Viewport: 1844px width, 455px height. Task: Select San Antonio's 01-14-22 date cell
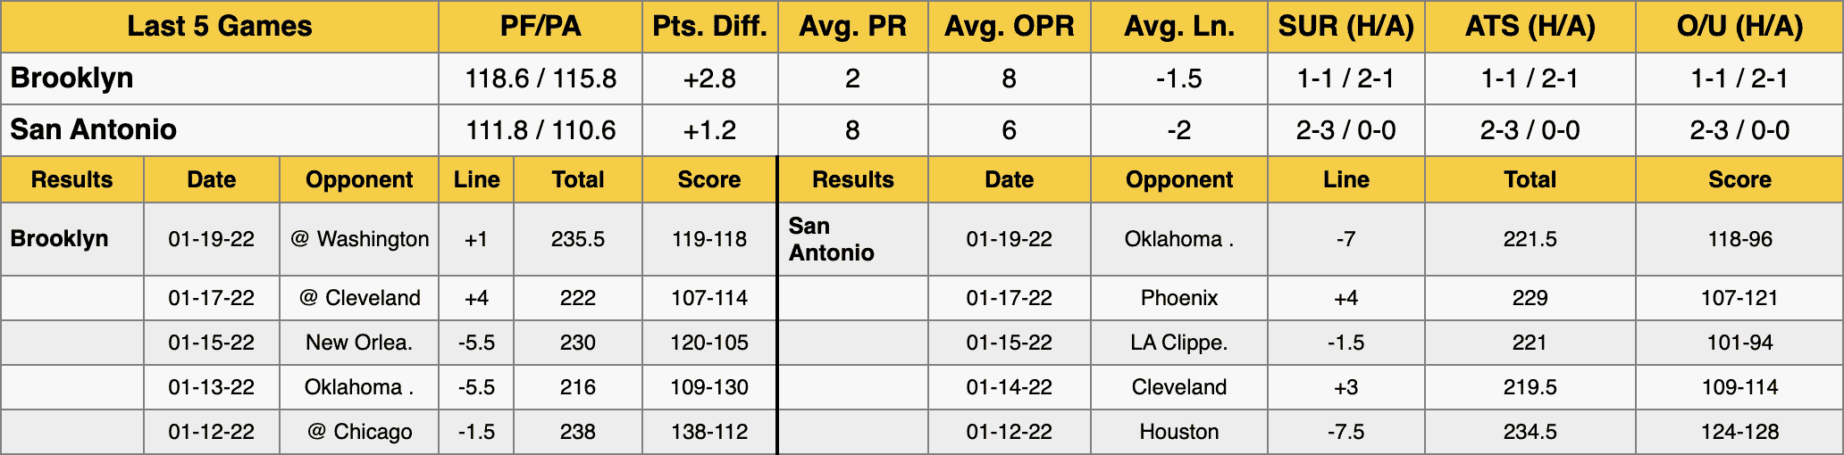(1010, 387)
